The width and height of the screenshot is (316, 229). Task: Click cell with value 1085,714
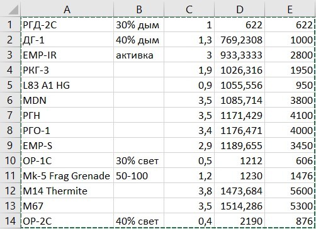239,100
